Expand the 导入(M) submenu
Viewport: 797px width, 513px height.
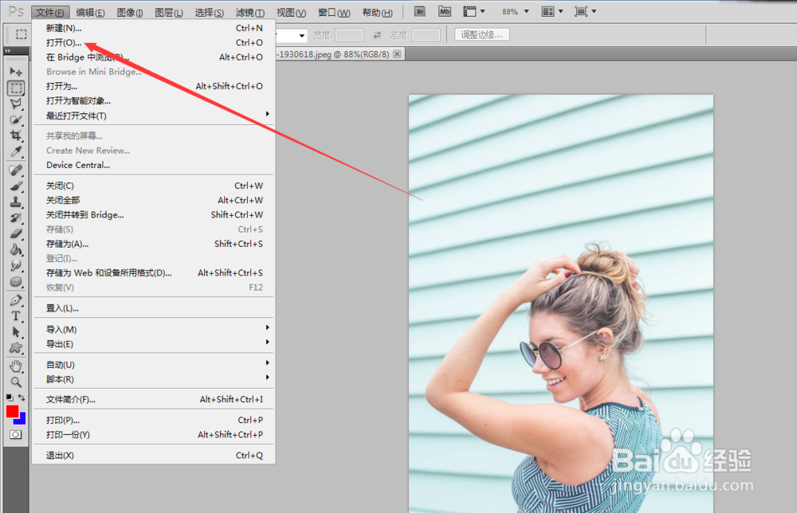point(154,330)
